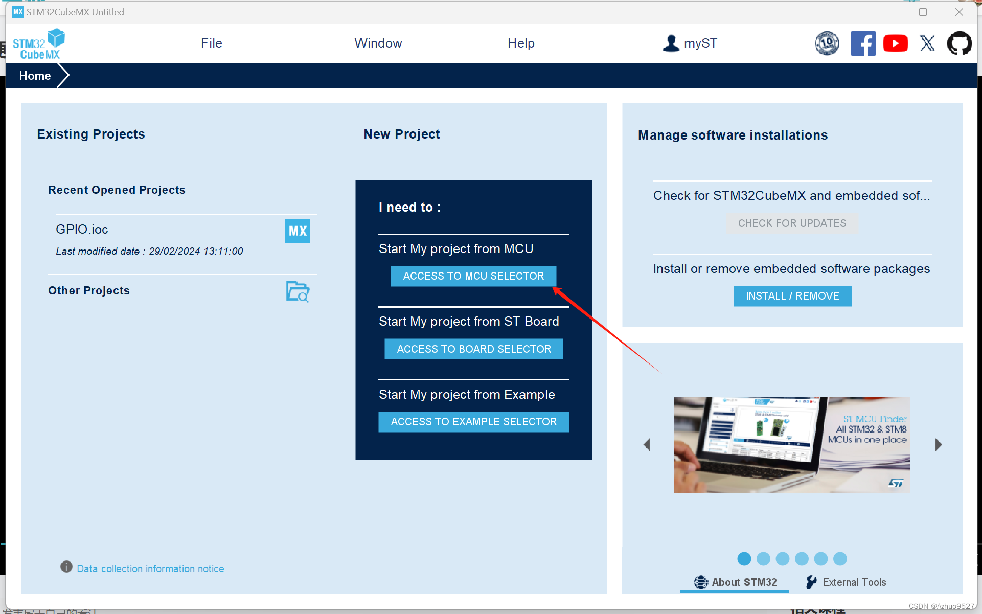
Task: Click the 10th anniversary badge icon
Action: click(827, 43)
